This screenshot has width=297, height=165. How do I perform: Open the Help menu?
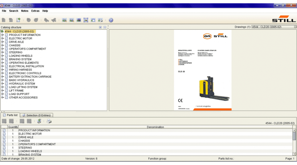point(45,11)
